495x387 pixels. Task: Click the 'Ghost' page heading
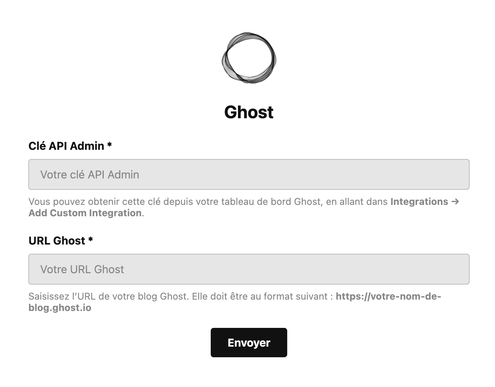click(x=249, y=112)
